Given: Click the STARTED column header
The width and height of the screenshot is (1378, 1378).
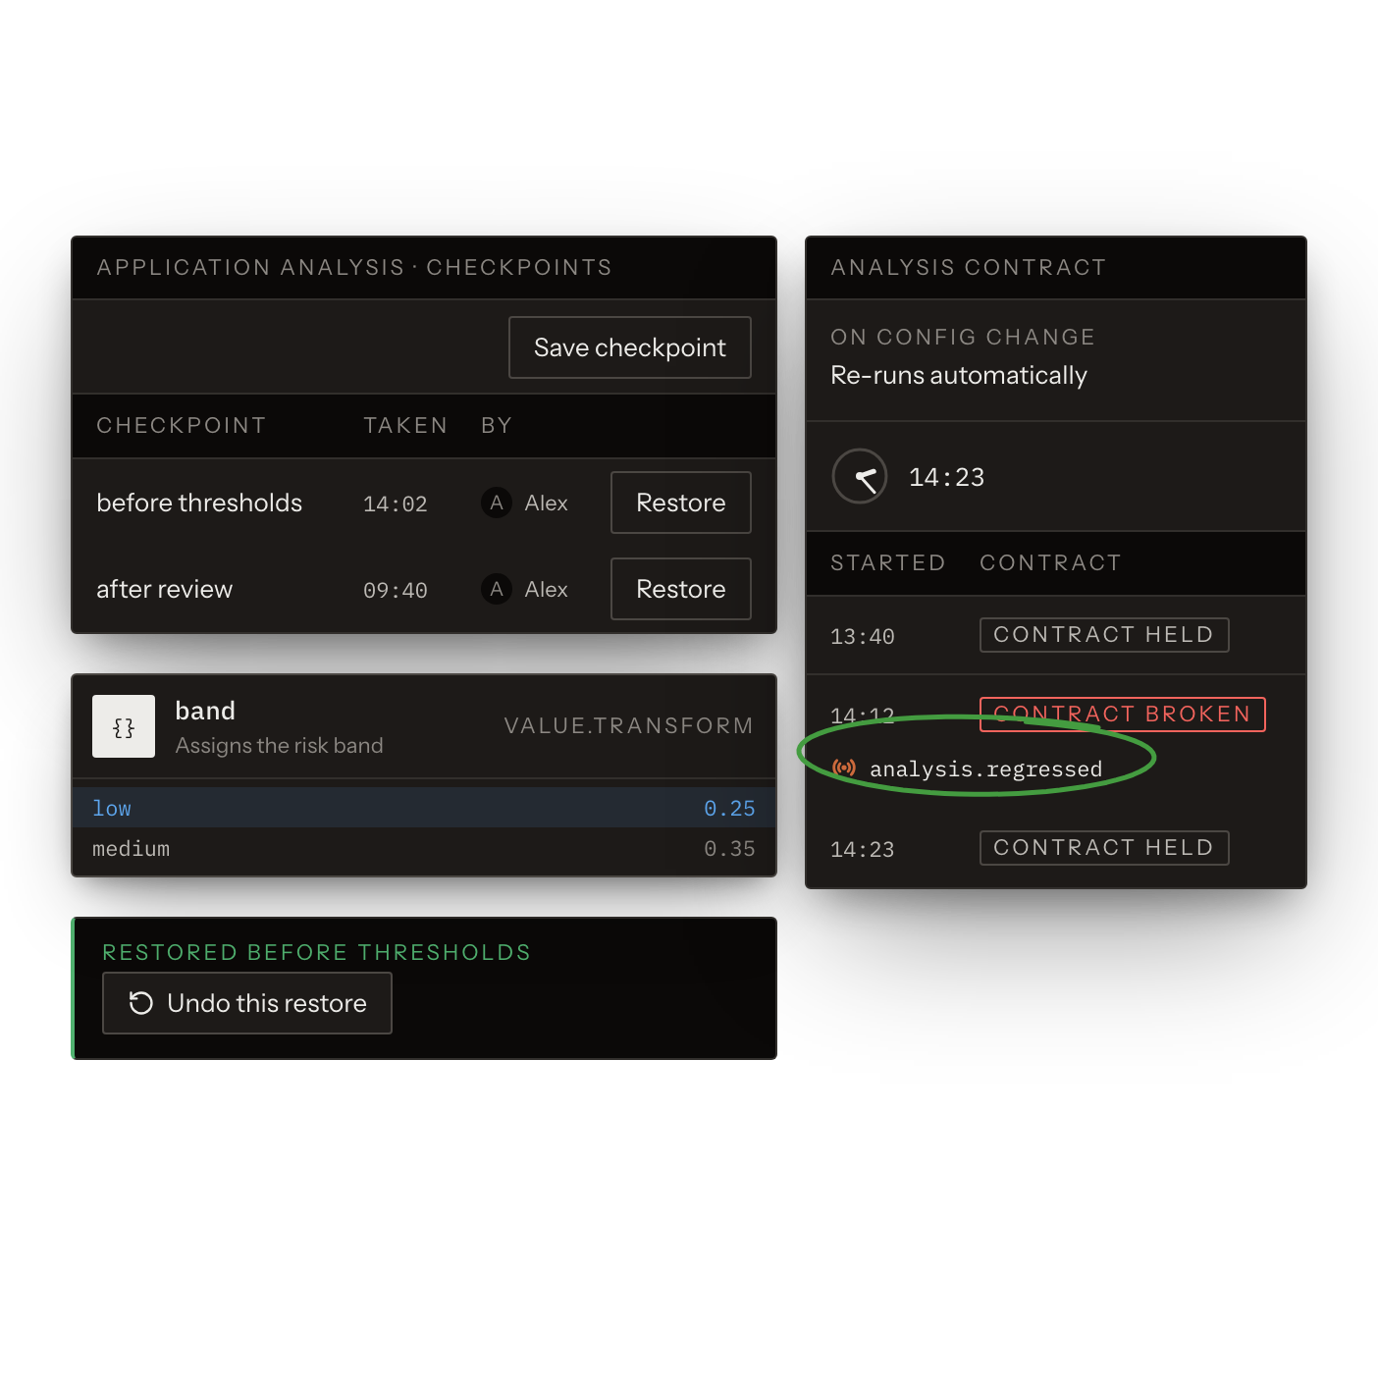Looking at the screenshot, I should (x=888, y=562).
